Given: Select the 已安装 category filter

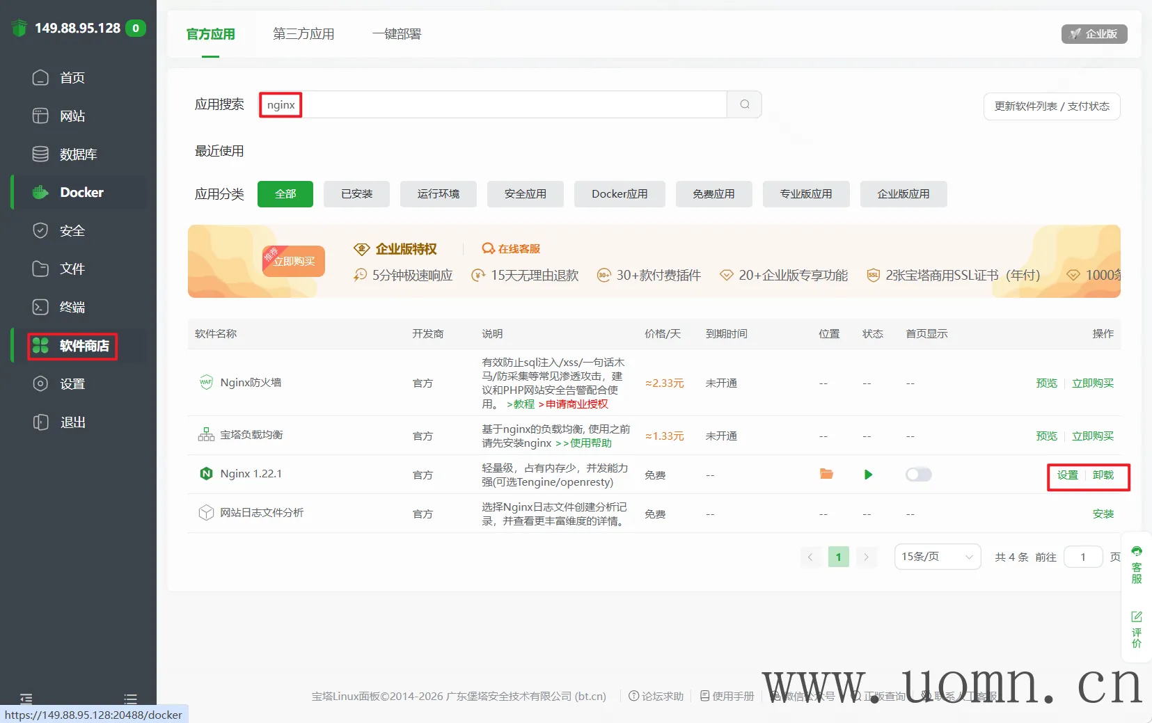Looking at the screenshot, I should [356, 194].
